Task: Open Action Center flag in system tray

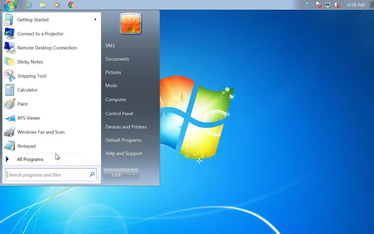Action: (x=318, y=5)
